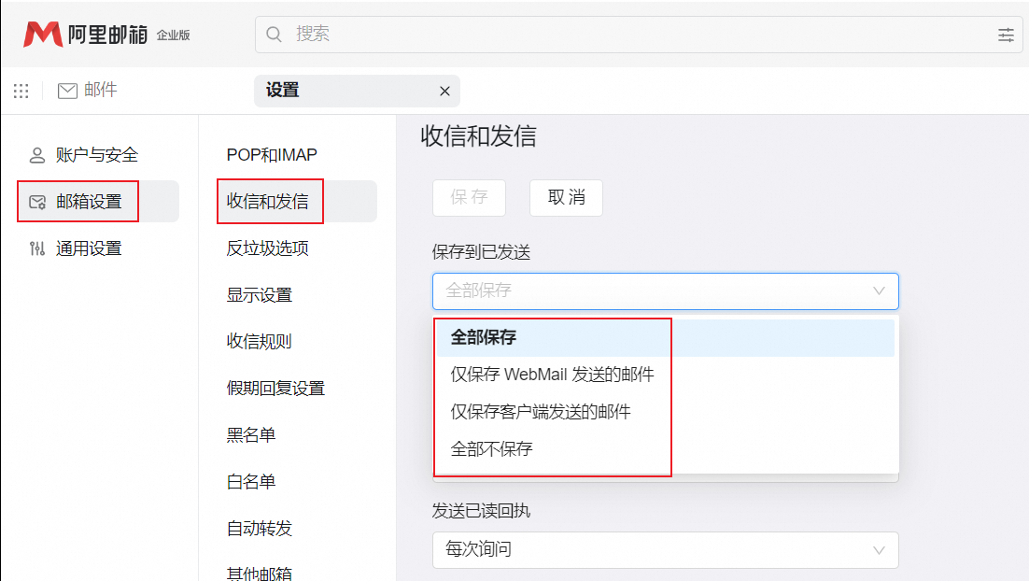Open POP和IMAP settings page

tap(272, 155)
